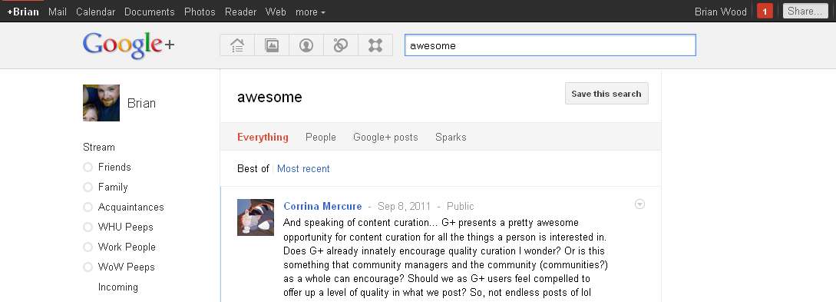Open the Photos icon in toolbar

(x=272, y=45)
